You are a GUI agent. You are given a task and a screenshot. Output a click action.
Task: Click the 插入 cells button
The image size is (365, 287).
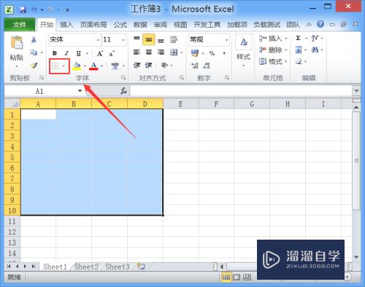click(273, 39)
